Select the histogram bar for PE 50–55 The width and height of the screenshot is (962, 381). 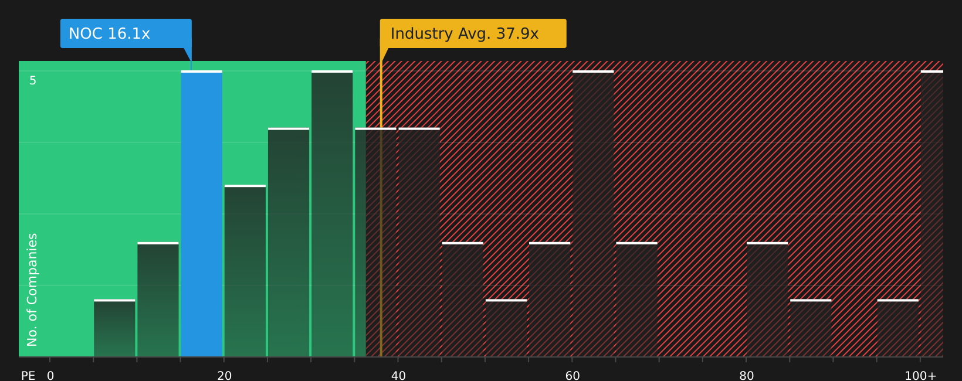click(x=506, y=328)
